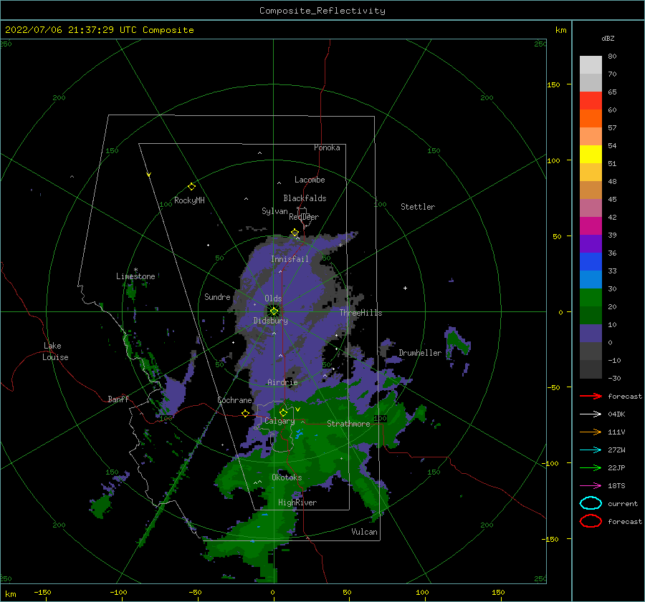Click the Lacombe label

tap(310, 180)
